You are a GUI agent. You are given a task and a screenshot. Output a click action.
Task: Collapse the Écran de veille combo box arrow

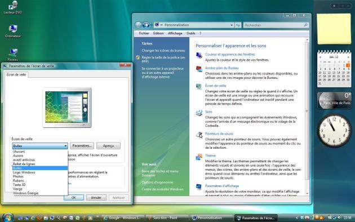coord(65,146)
